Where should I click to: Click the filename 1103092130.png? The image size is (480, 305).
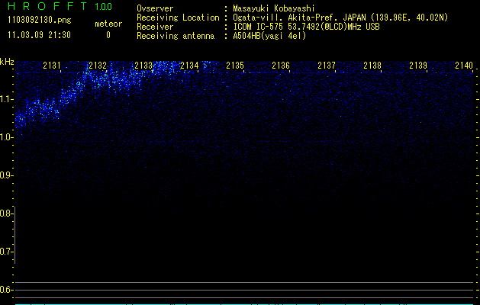click(40, 21)
